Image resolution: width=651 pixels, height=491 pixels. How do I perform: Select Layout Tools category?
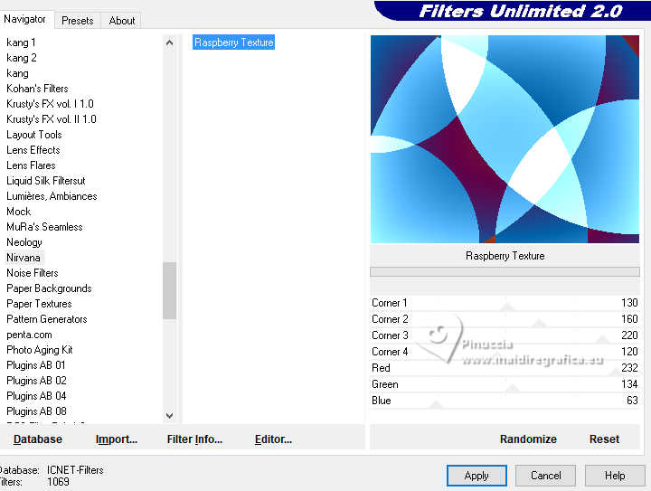coord(34,135)
